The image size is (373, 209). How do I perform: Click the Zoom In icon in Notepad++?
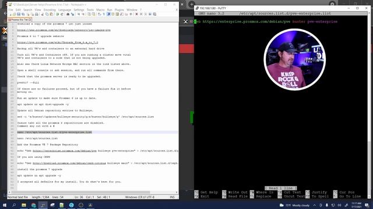pos(79,14)
